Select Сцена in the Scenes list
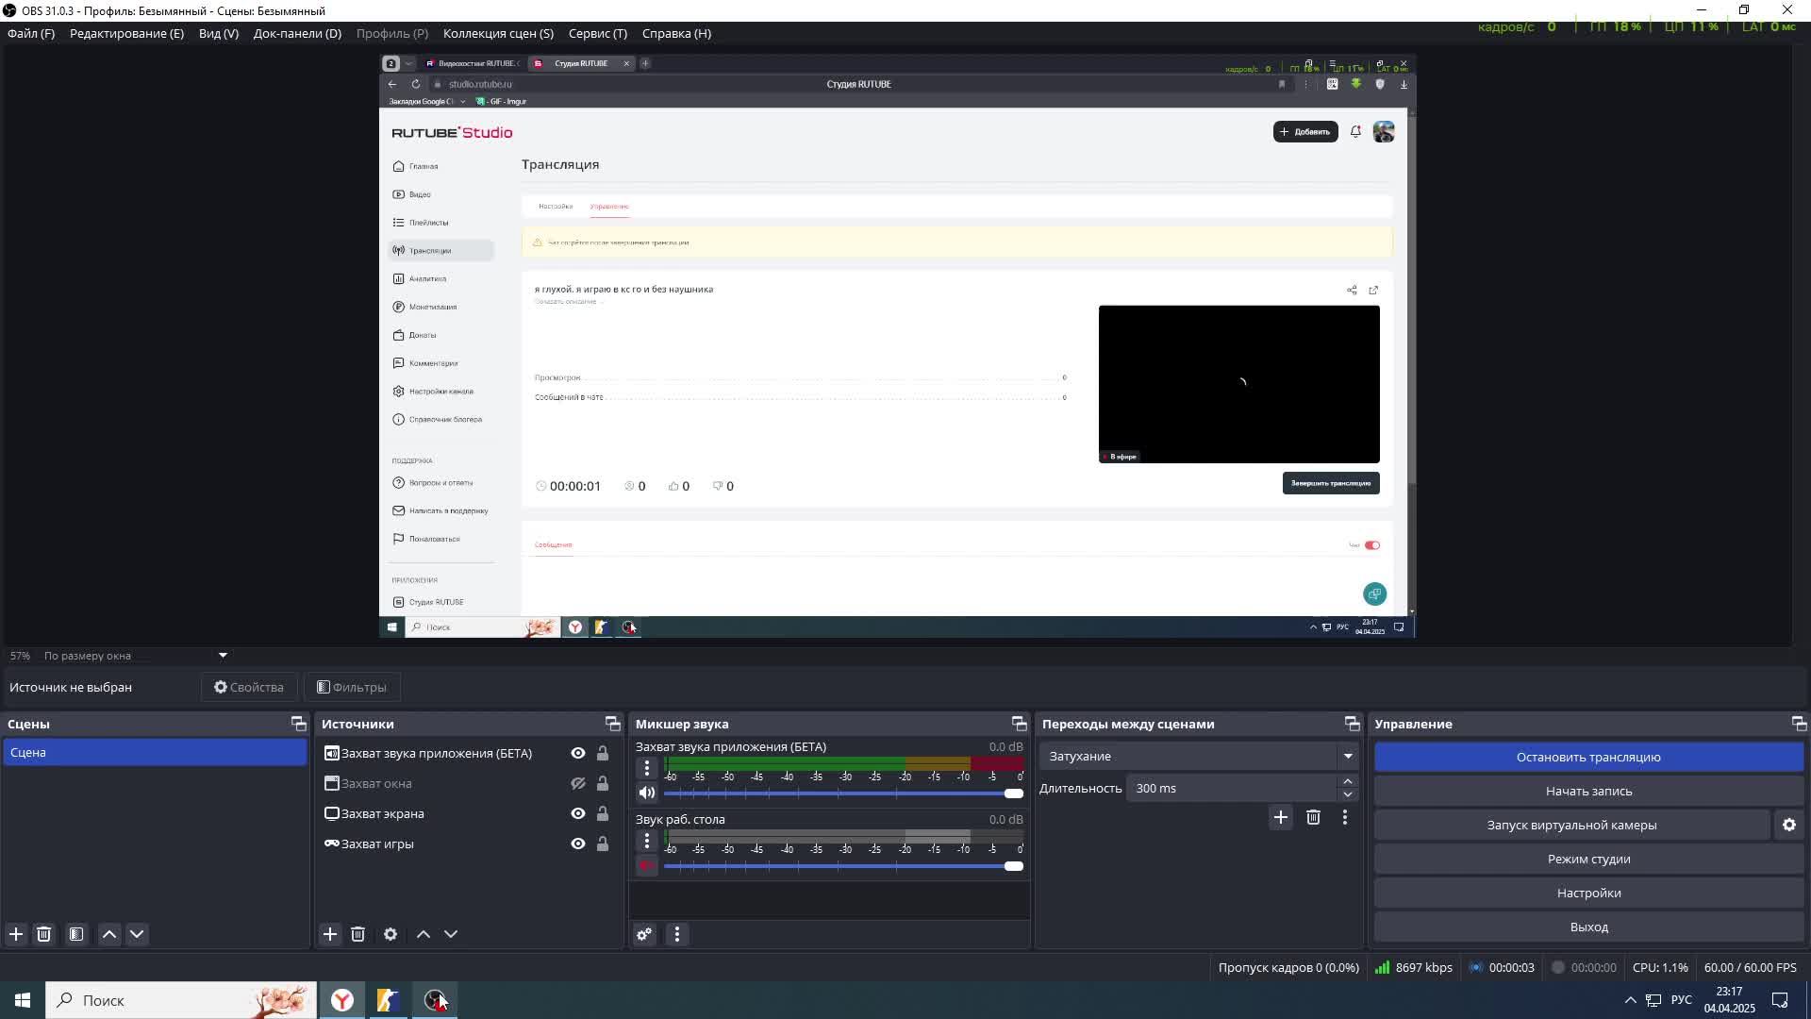 (x=155, y=752)
